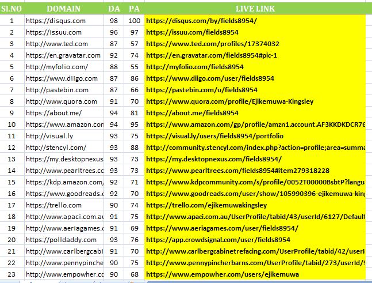Select PA value 57 in ted.com row
This screenshot has height=283, width=372.
pyautogui.click(x=135, y=44)
